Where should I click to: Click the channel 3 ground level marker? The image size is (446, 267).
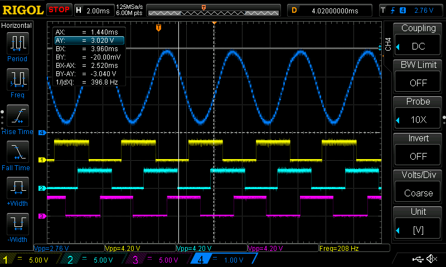coord(42,216)
